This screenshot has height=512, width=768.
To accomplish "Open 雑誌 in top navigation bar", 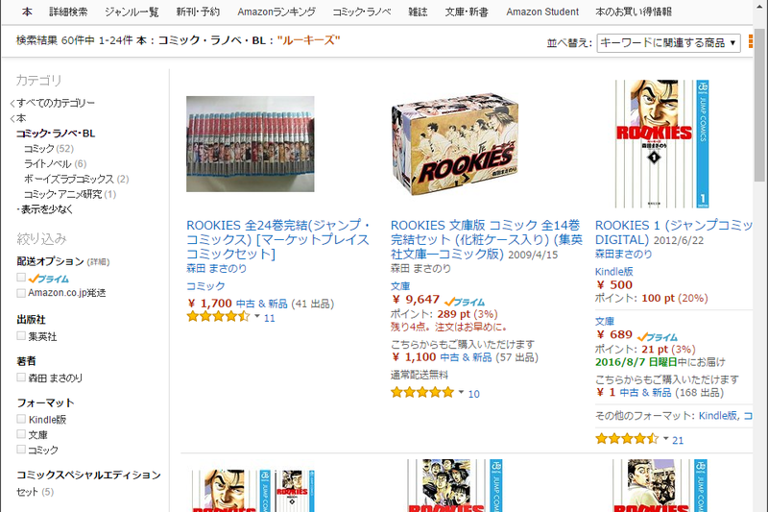I will point(418,12).
